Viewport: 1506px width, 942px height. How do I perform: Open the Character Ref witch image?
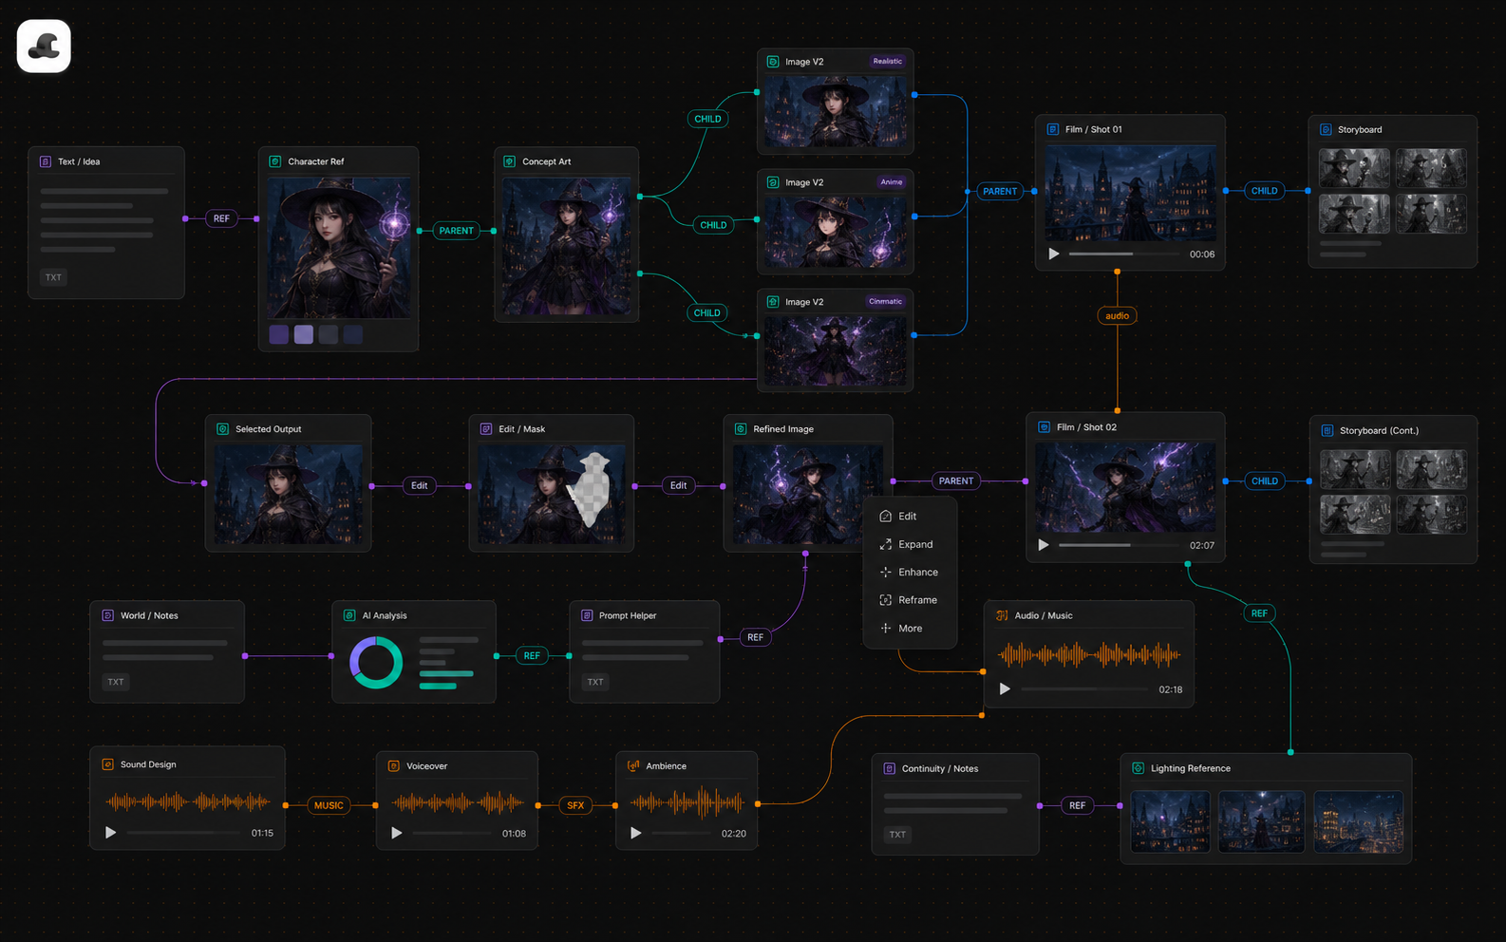coord(339,248)
